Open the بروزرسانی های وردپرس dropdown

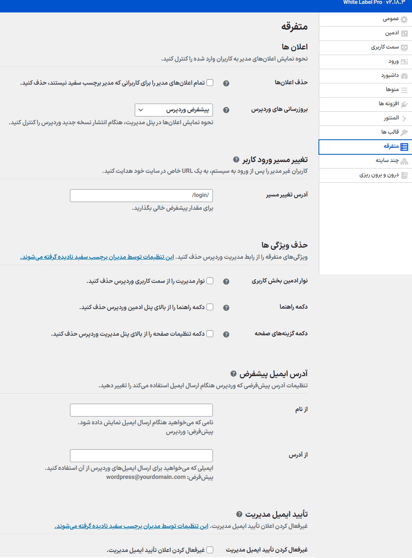pos(173,110)
